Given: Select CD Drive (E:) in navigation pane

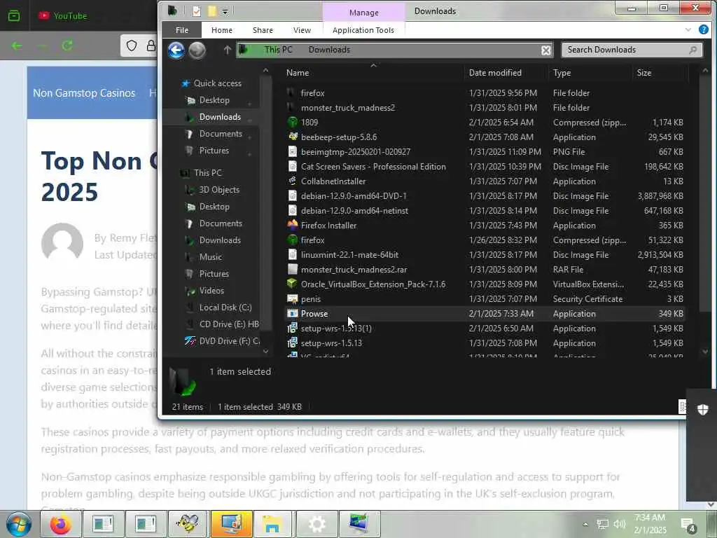Looking at the screenshot, I should tap(229, 324).
